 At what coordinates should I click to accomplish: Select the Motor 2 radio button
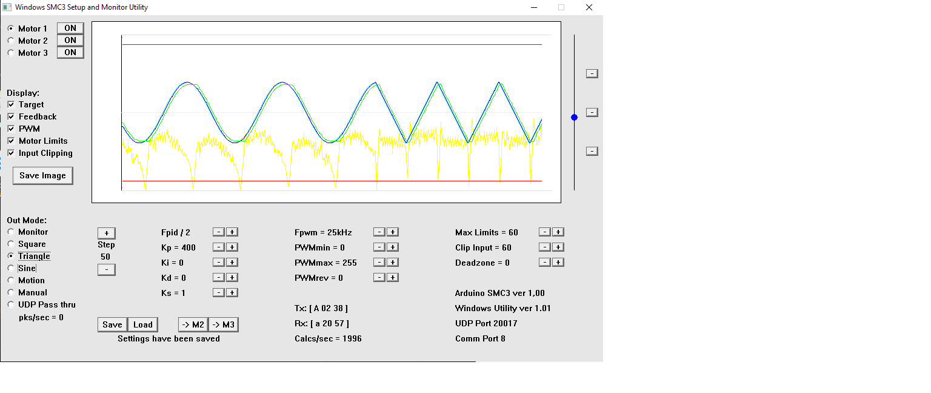click(11, 41)
